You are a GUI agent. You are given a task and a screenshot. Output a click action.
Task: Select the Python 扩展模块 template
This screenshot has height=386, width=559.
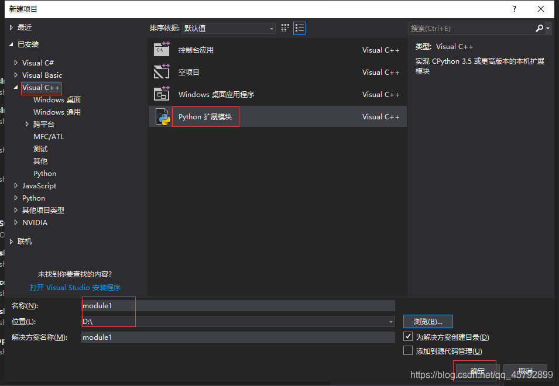point(205,116)
